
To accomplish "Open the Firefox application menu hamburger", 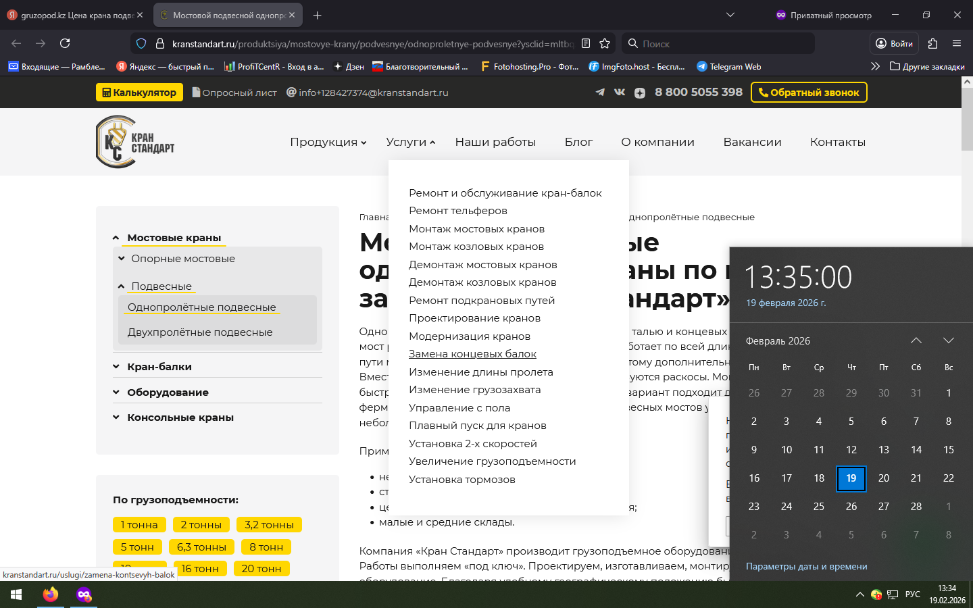I will pos(956,43).
